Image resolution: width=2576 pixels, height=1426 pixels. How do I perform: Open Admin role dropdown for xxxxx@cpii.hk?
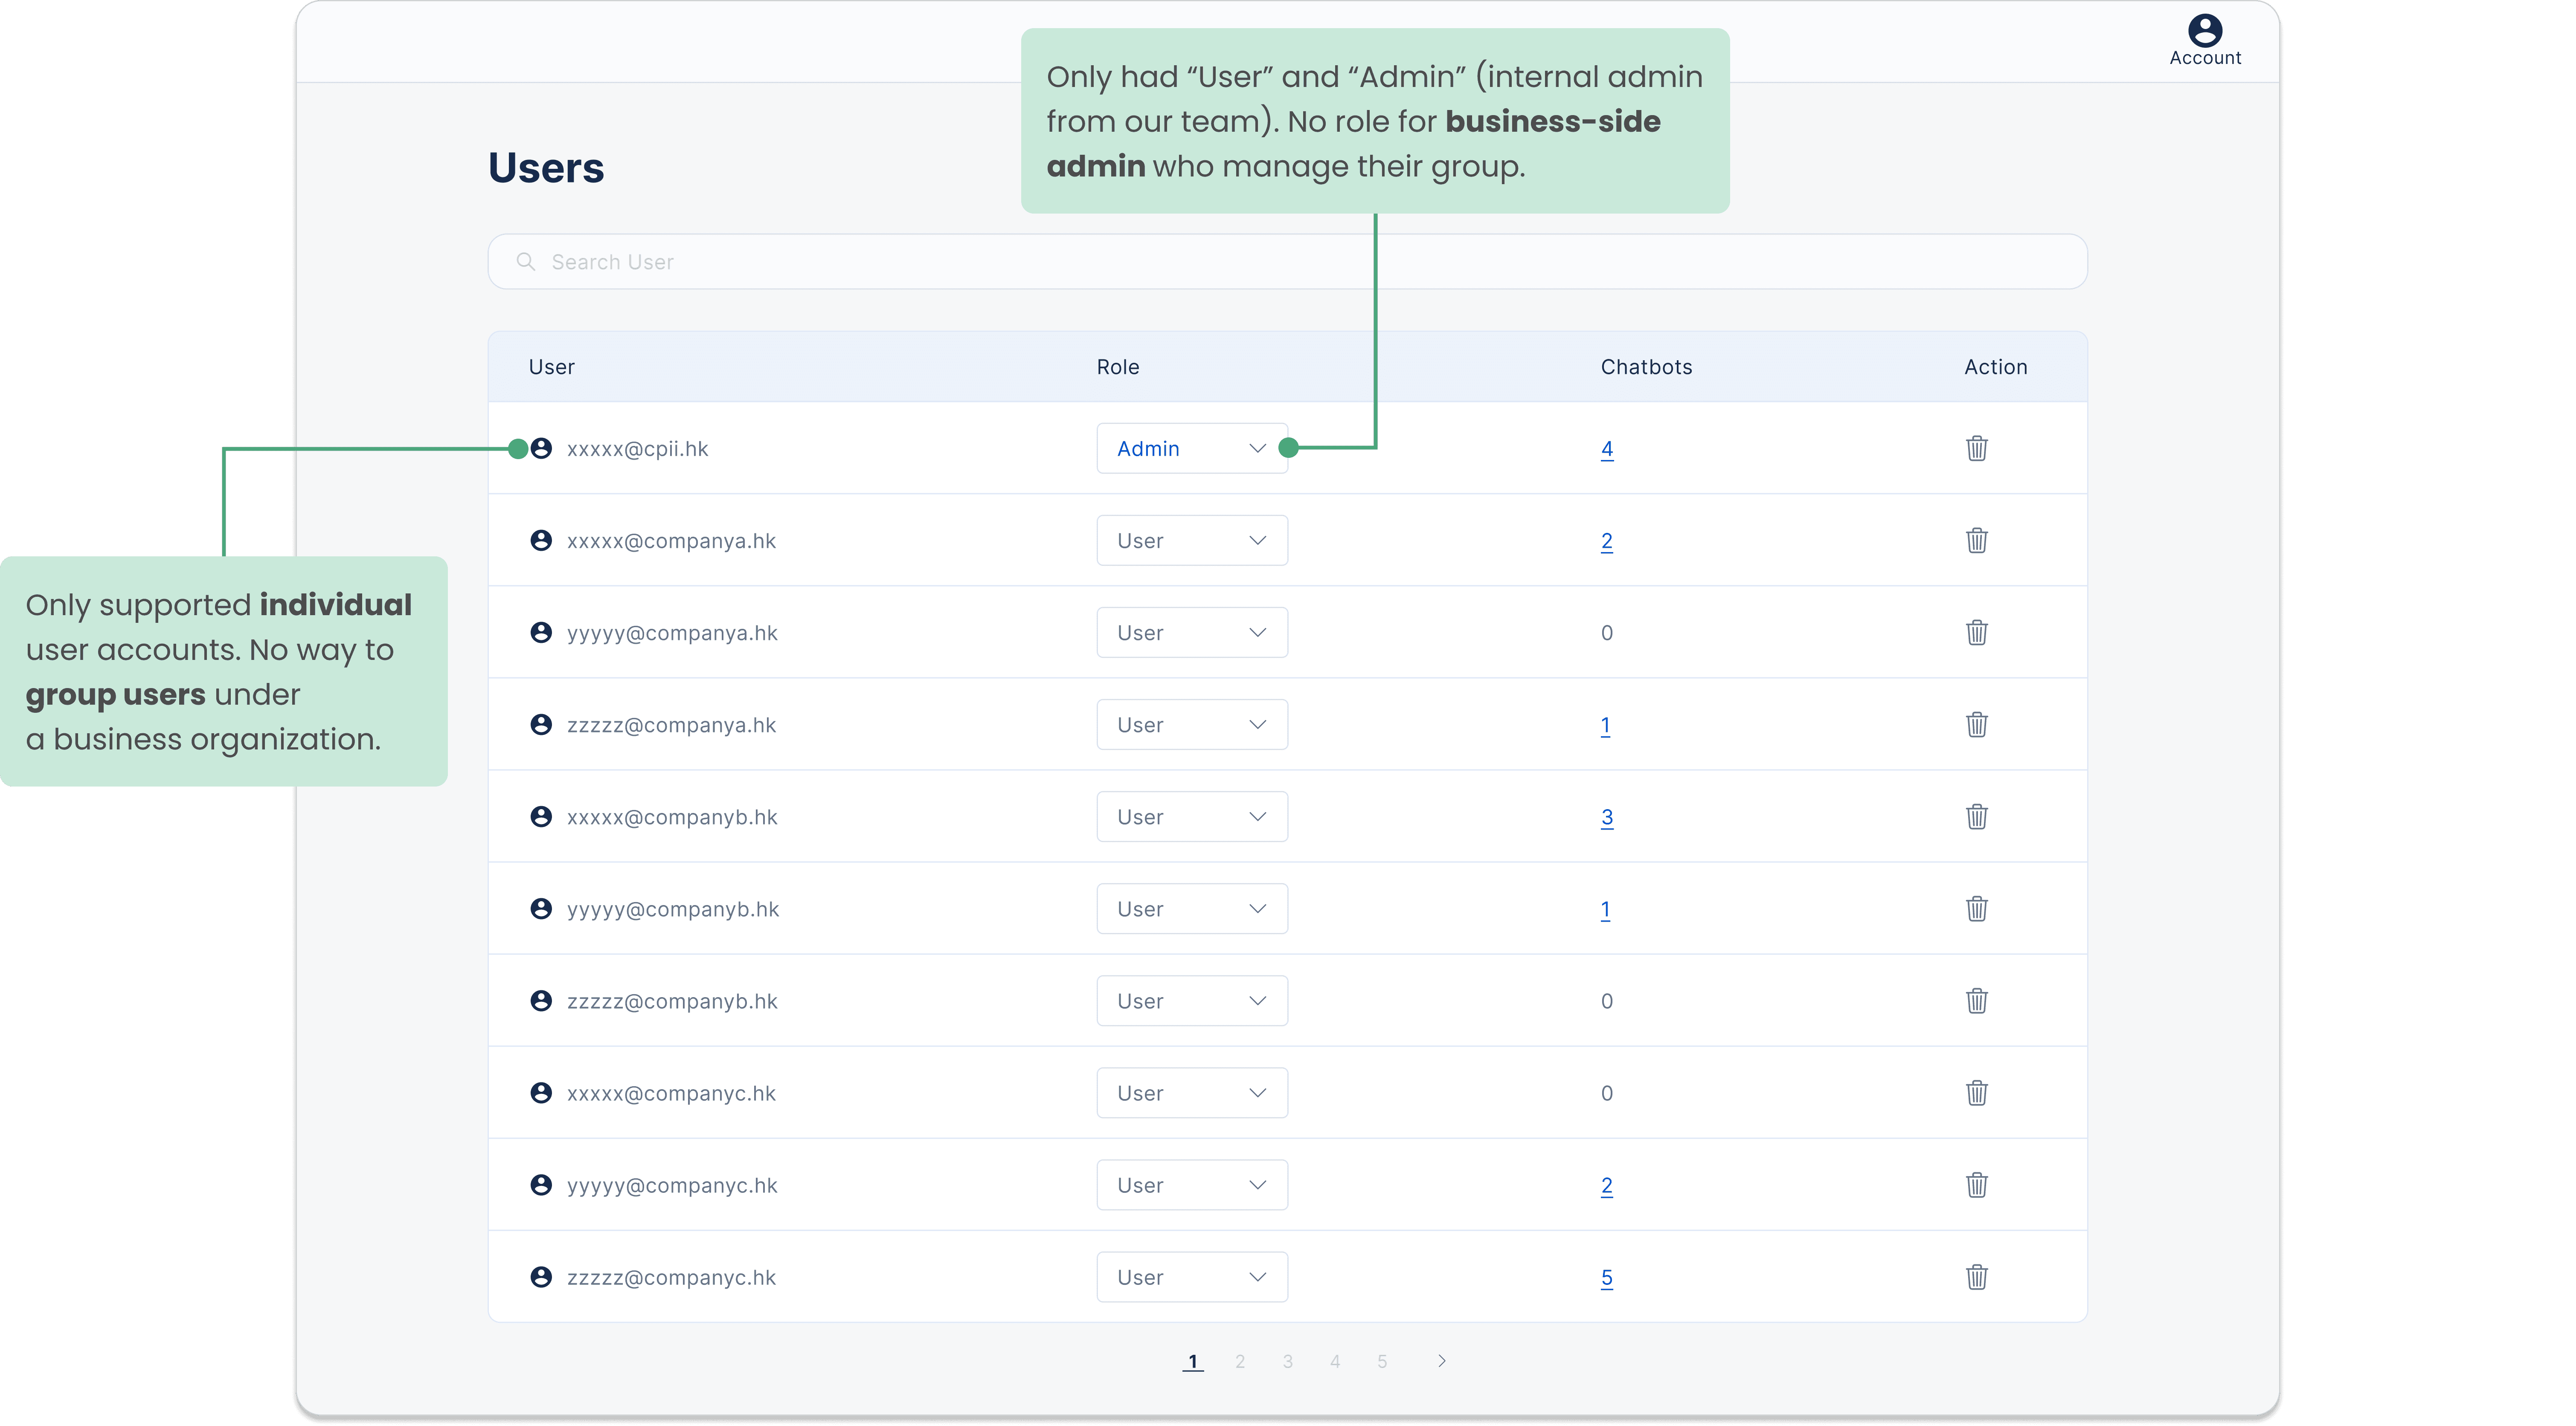(1191, 448)
